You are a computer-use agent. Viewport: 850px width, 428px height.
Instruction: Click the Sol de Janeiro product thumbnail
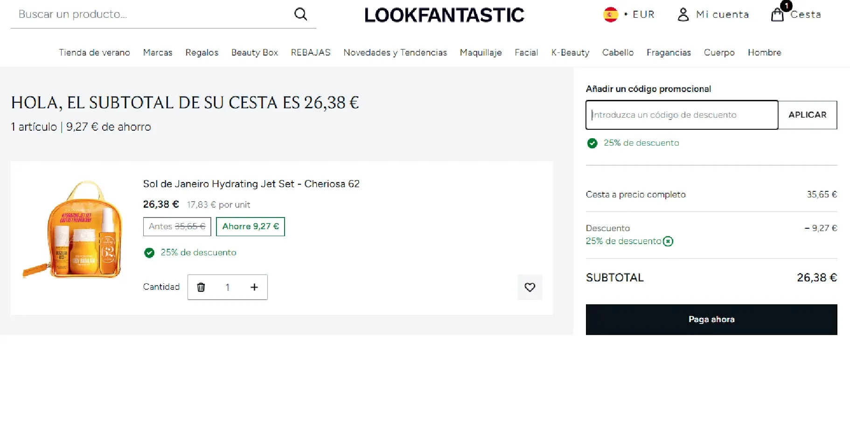[x=73, y=229]
